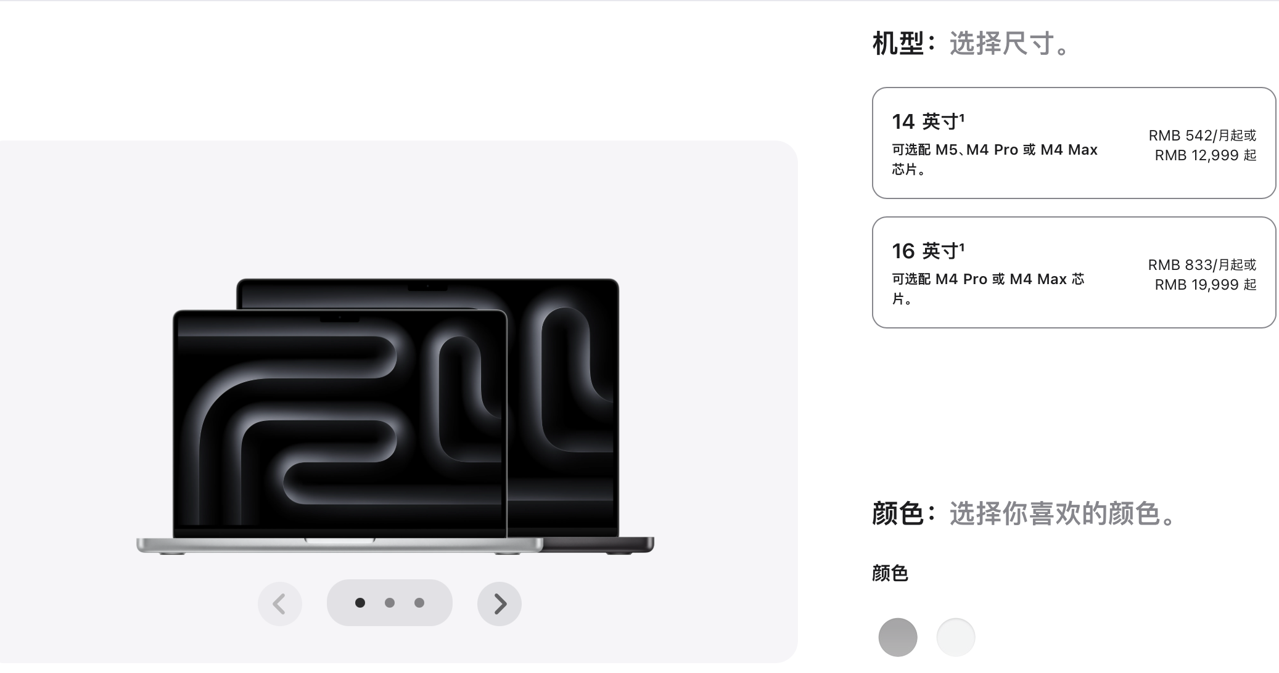Open footnote 1 beside 14 英寸
This screenshot has width=1279, height=673.
pyautogui.click(x=962, y=116)
